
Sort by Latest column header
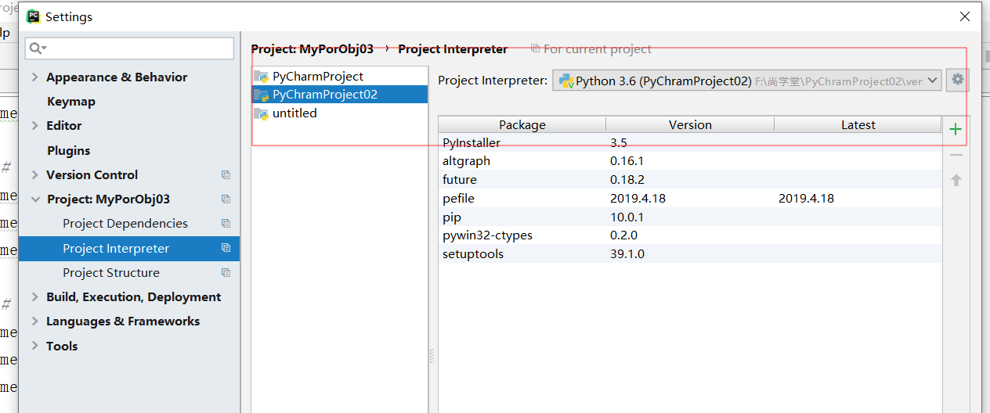(858, 125)
